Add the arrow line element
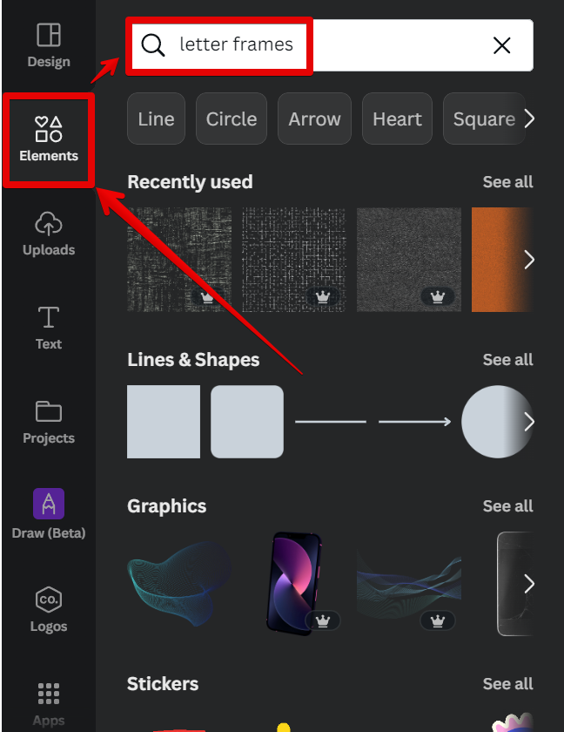Viewport: 564px width, 732px height. tap(414, 422)
